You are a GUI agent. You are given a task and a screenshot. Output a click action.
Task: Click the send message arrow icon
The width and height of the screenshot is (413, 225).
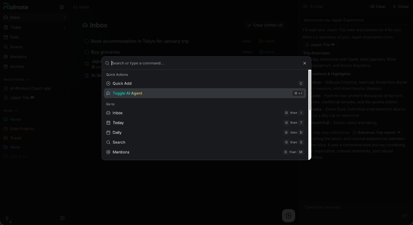tap(404, 216)
